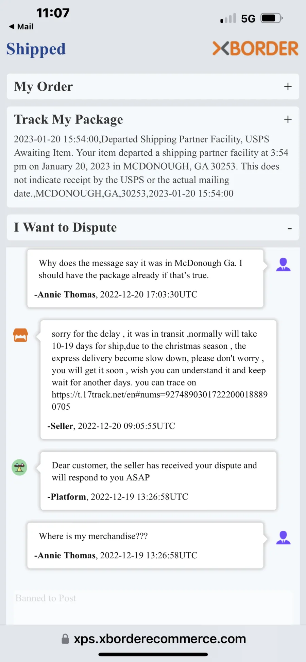Open the 17track tracking link
This screenshot has height=662, width=306.
pos(159,401)
